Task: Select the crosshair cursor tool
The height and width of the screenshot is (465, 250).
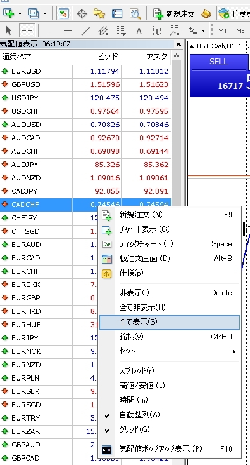Action: click(27, 30)
